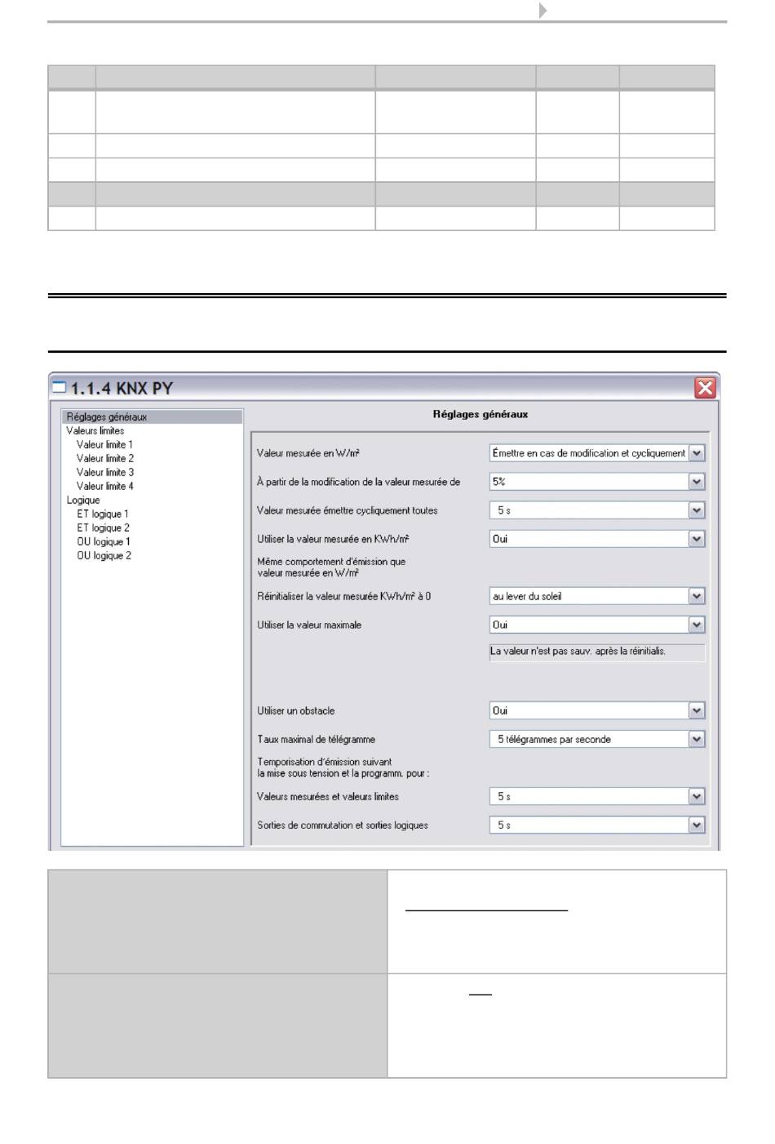Click label 'Taux maximal de télégramme'

(316, 739)
